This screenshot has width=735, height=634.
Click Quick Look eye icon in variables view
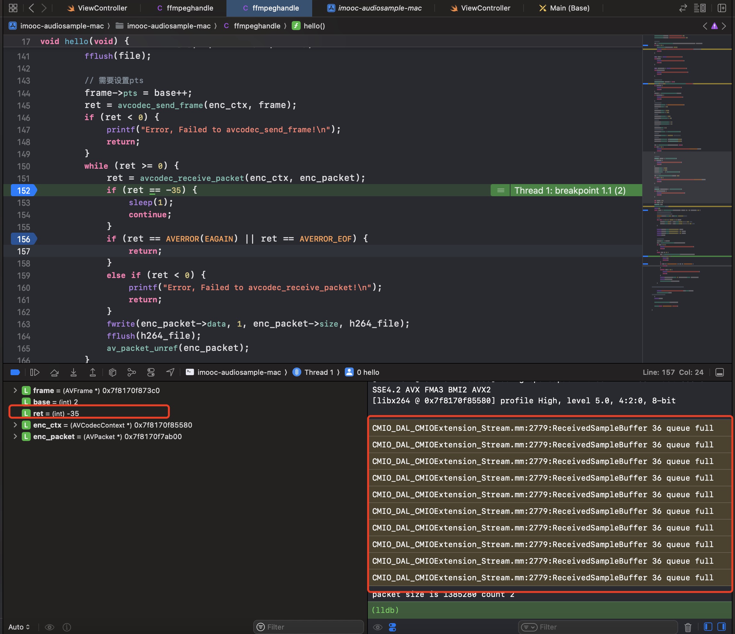click(x=50, y=627)
